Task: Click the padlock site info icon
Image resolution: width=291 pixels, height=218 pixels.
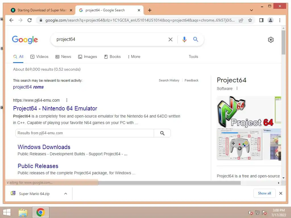Action: 41,20
